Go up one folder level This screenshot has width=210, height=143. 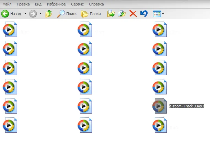pos(49,14)
